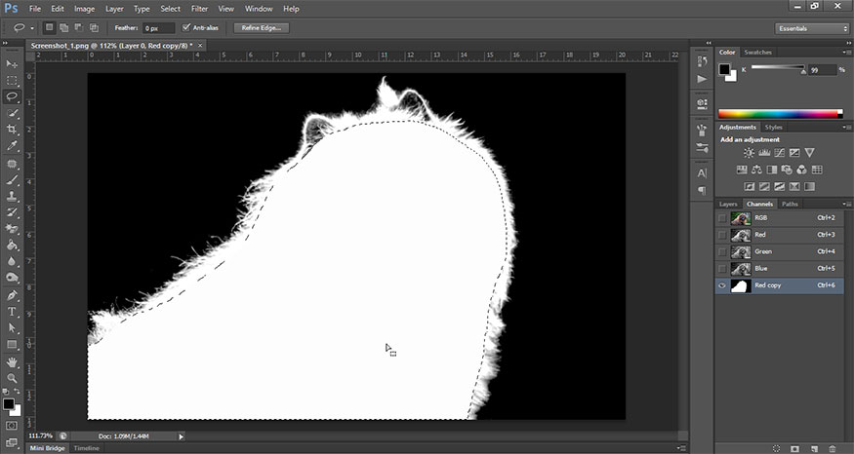Select the Move tool
This screenshot has width=854, height=454.
tap(12, 64)
